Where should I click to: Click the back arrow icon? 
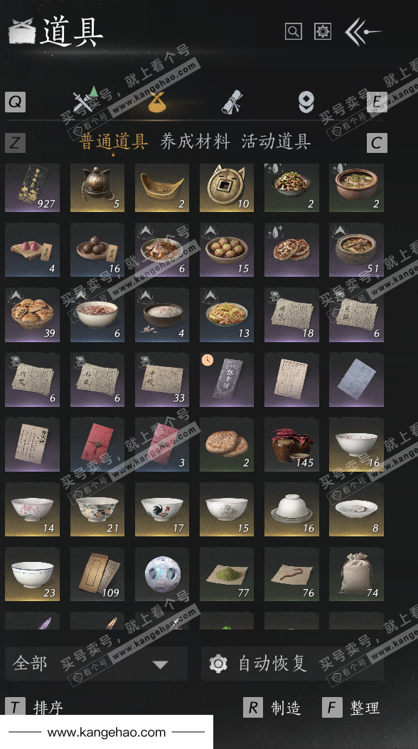click(363, 31)
